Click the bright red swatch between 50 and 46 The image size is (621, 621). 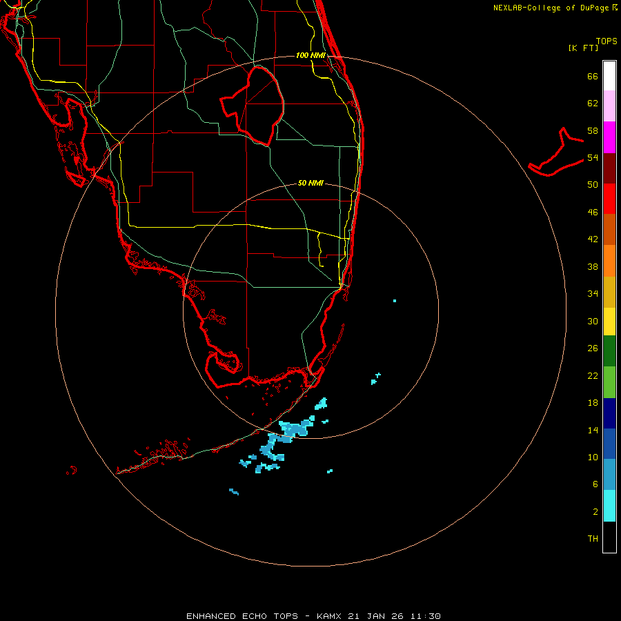[609, 199]
